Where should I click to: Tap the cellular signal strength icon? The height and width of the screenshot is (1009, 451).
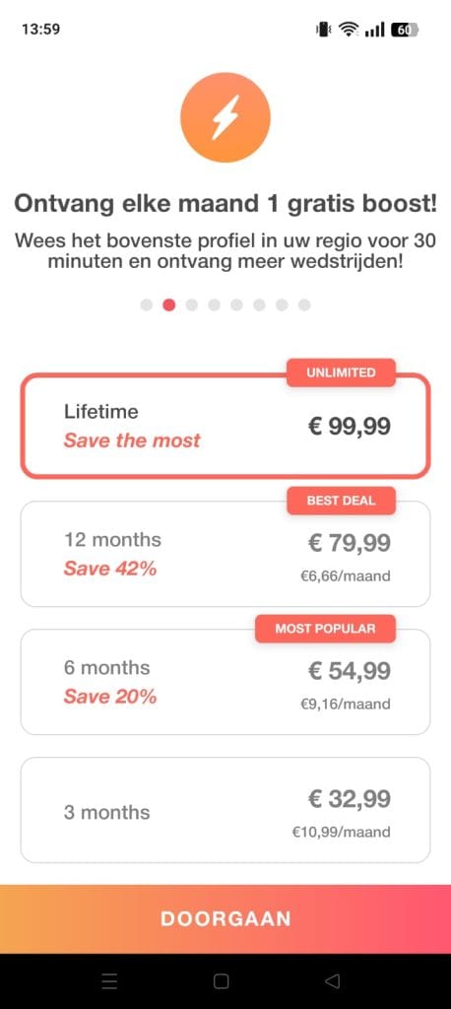[x=374, y=30]
